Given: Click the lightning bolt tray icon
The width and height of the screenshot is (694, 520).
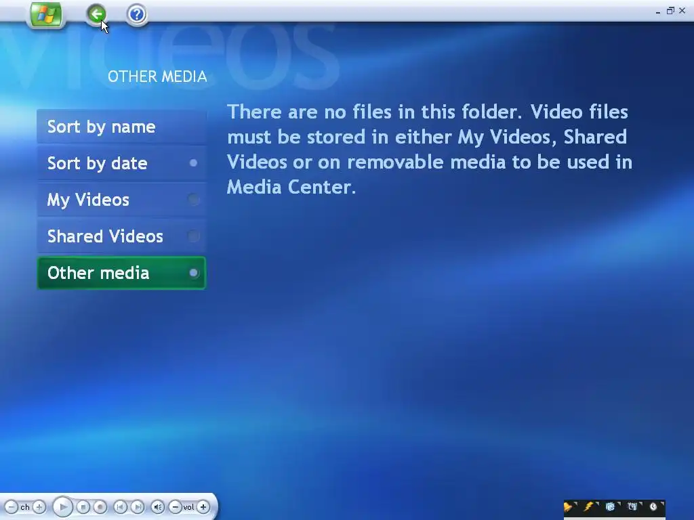Looking at the screenshot, I should click(x=589, y=506).
